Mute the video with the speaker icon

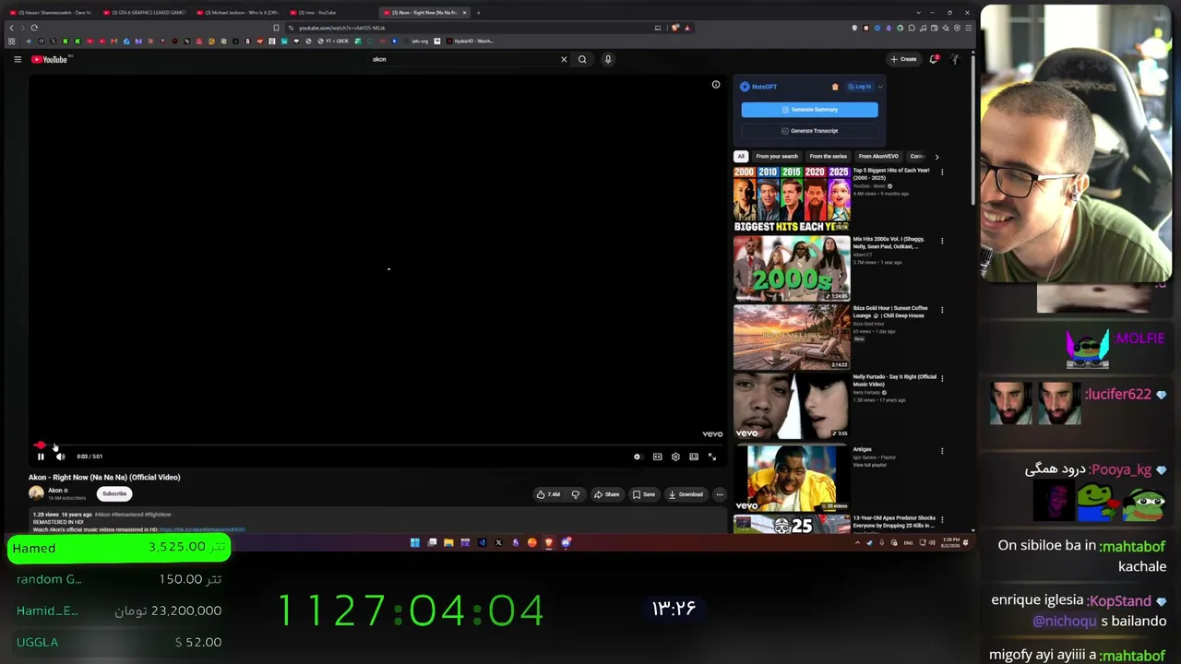tap(60, 456)
